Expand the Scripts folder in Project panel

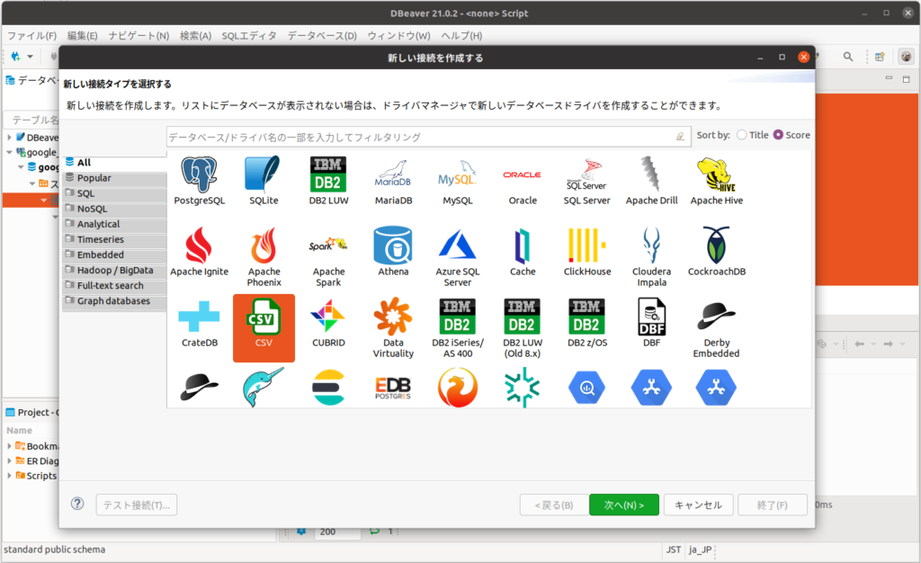11,476
